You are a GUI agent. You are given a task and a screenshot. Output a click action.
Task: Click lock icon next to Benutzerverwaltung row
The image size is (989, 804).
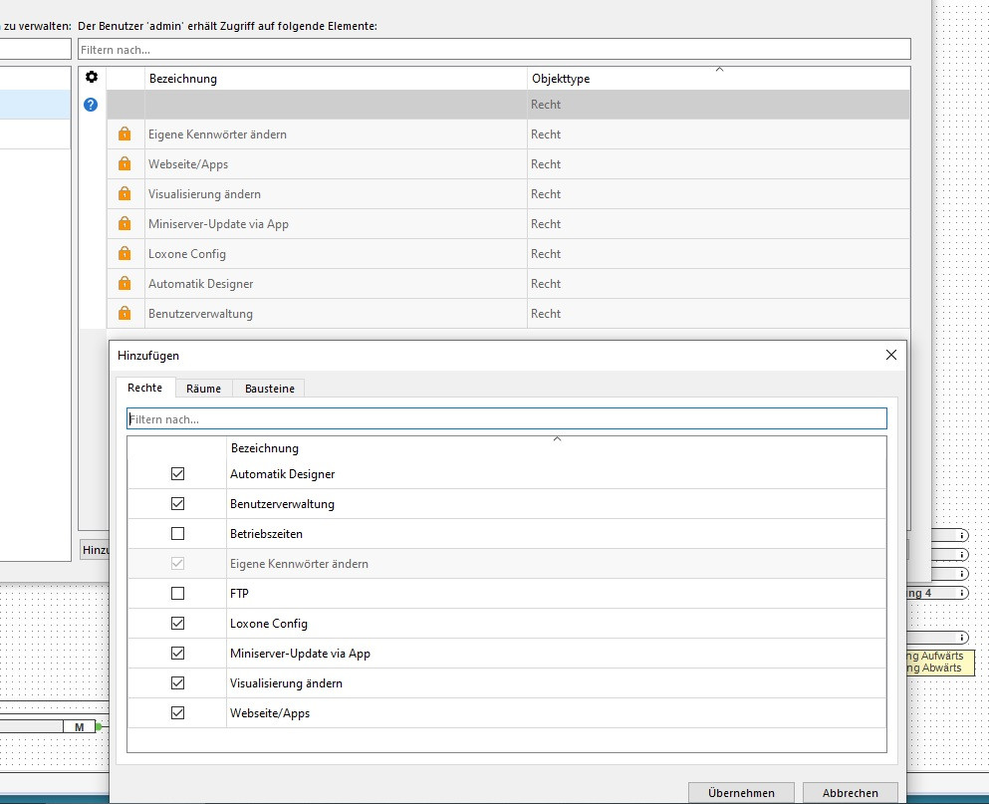tap(124, 314)
